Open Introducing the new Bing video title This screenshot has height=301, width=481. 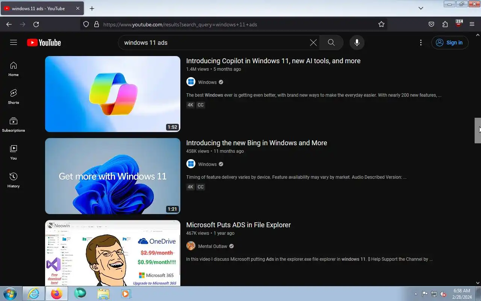[x=257, y=143]
